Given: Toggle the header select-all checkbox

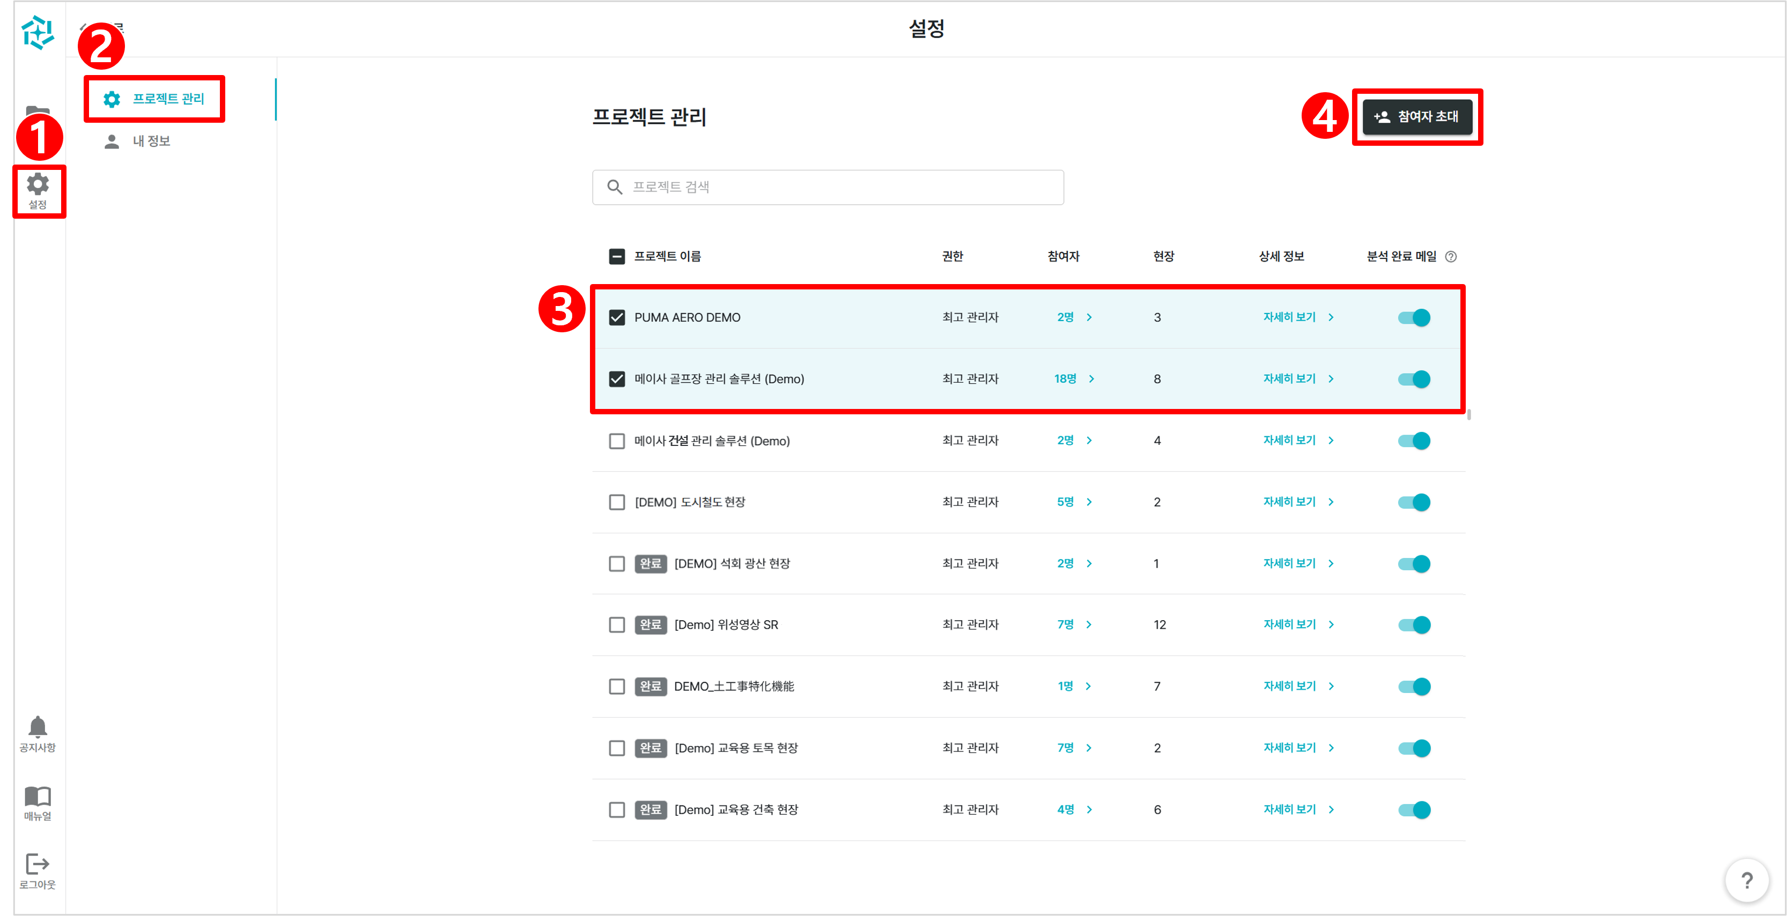Looking at the screenshot, I should (x=617, y=257).
